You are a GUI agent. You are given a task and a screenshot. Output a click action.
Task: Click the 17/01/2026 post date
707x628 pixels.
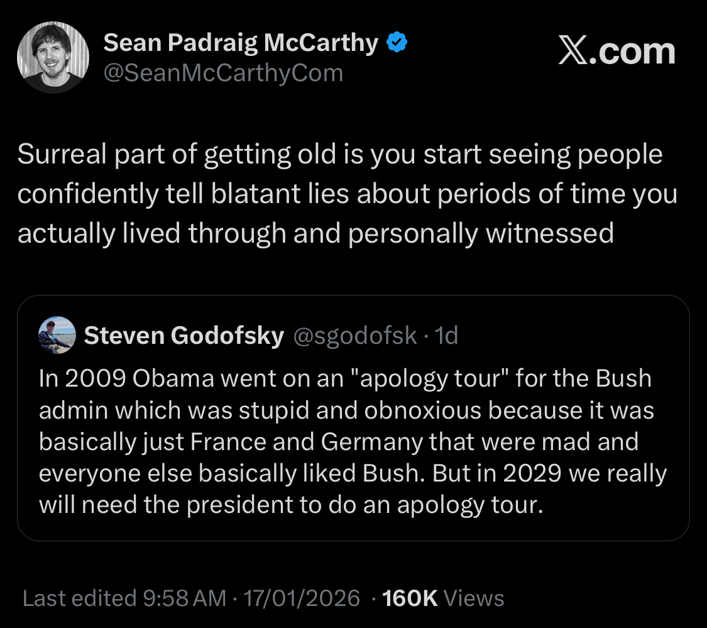[302, 598]
